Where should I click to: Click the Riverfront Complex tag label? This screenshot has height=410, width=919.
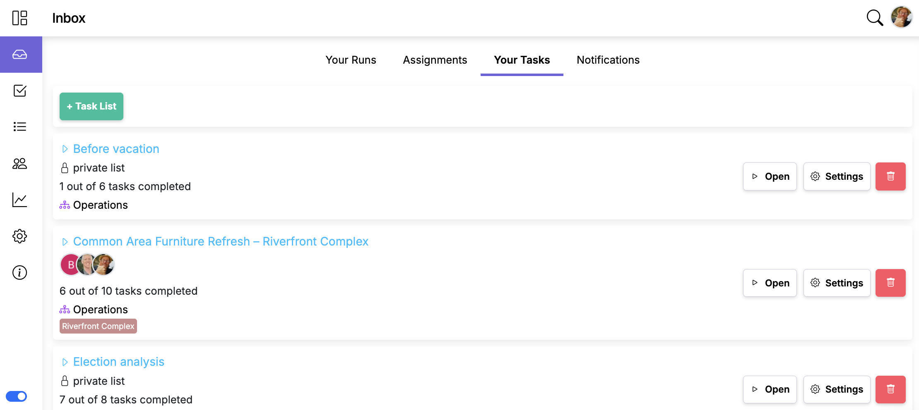click(98, 326)
